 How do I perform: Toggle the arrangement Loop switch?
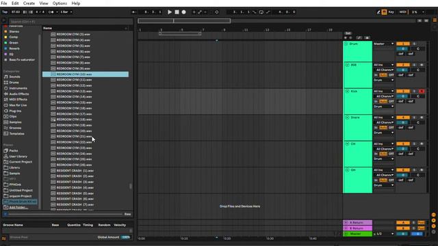(261, 12)
